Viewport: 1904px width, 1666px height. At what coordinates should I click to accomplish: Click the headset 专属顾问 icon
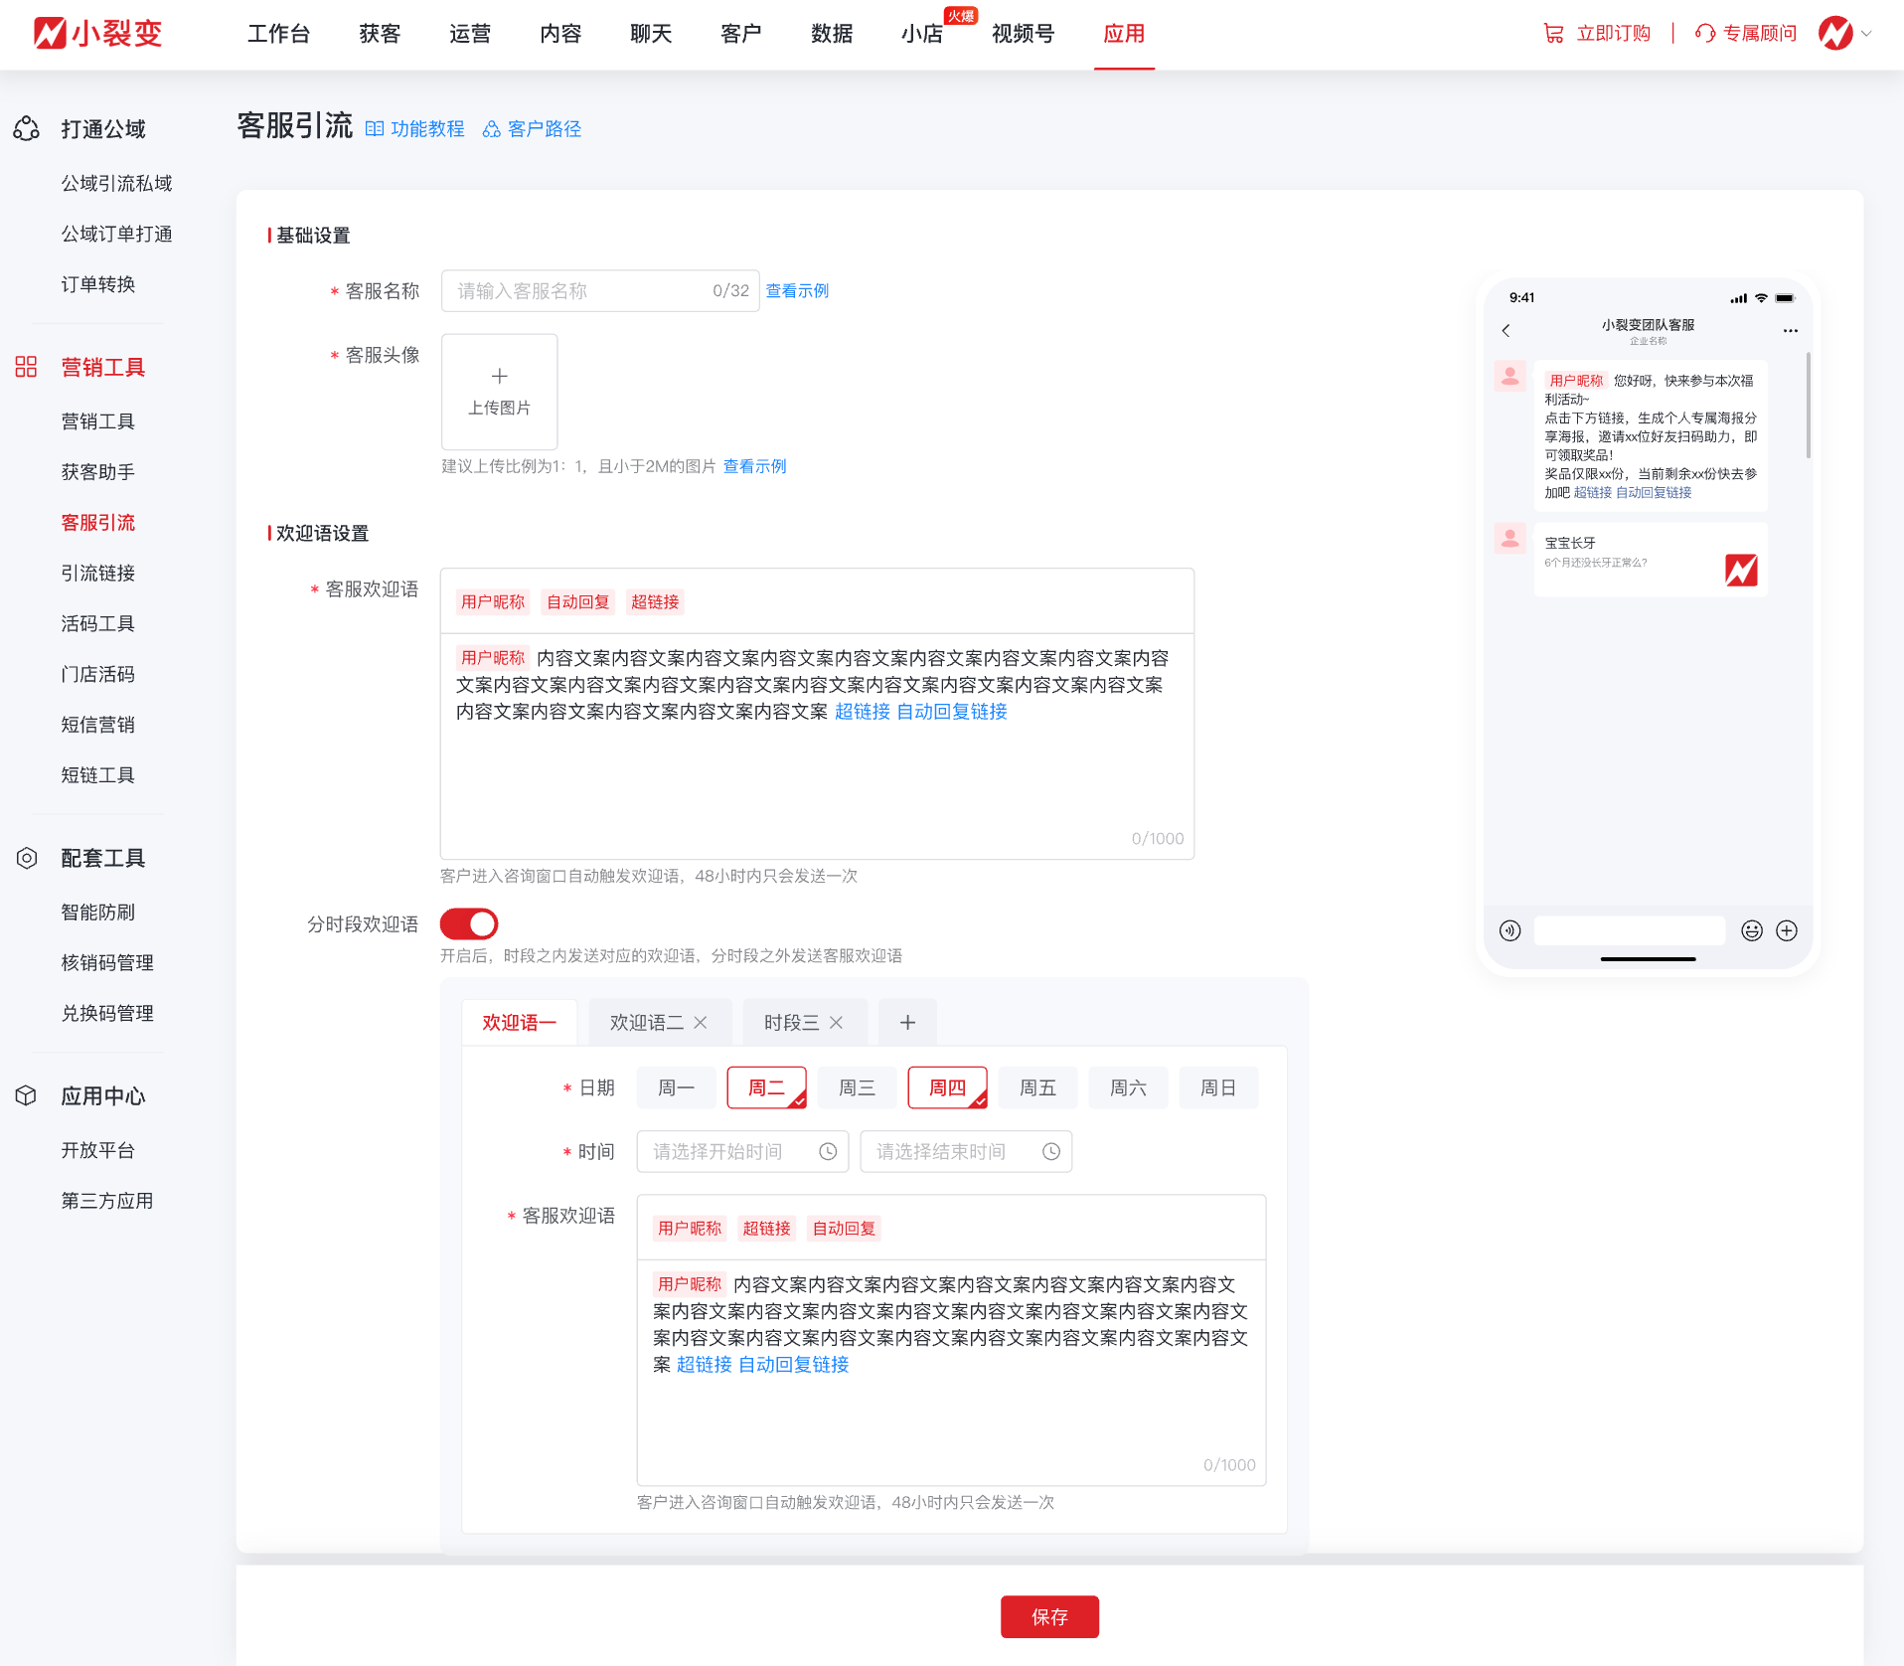1705,34
